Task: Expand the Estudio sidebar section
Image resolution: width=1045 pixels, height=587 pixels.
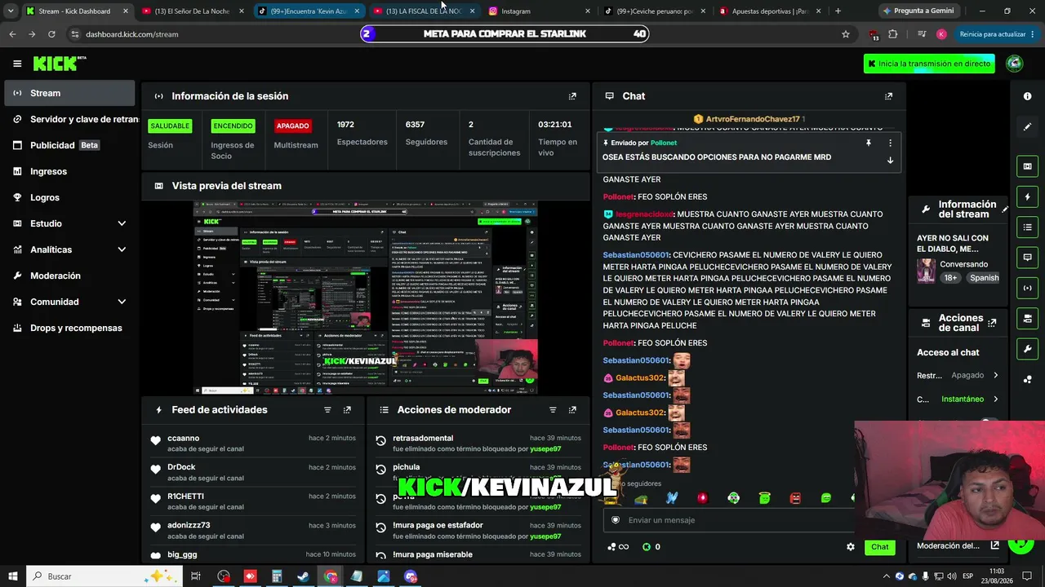Action: click(122, 223)
